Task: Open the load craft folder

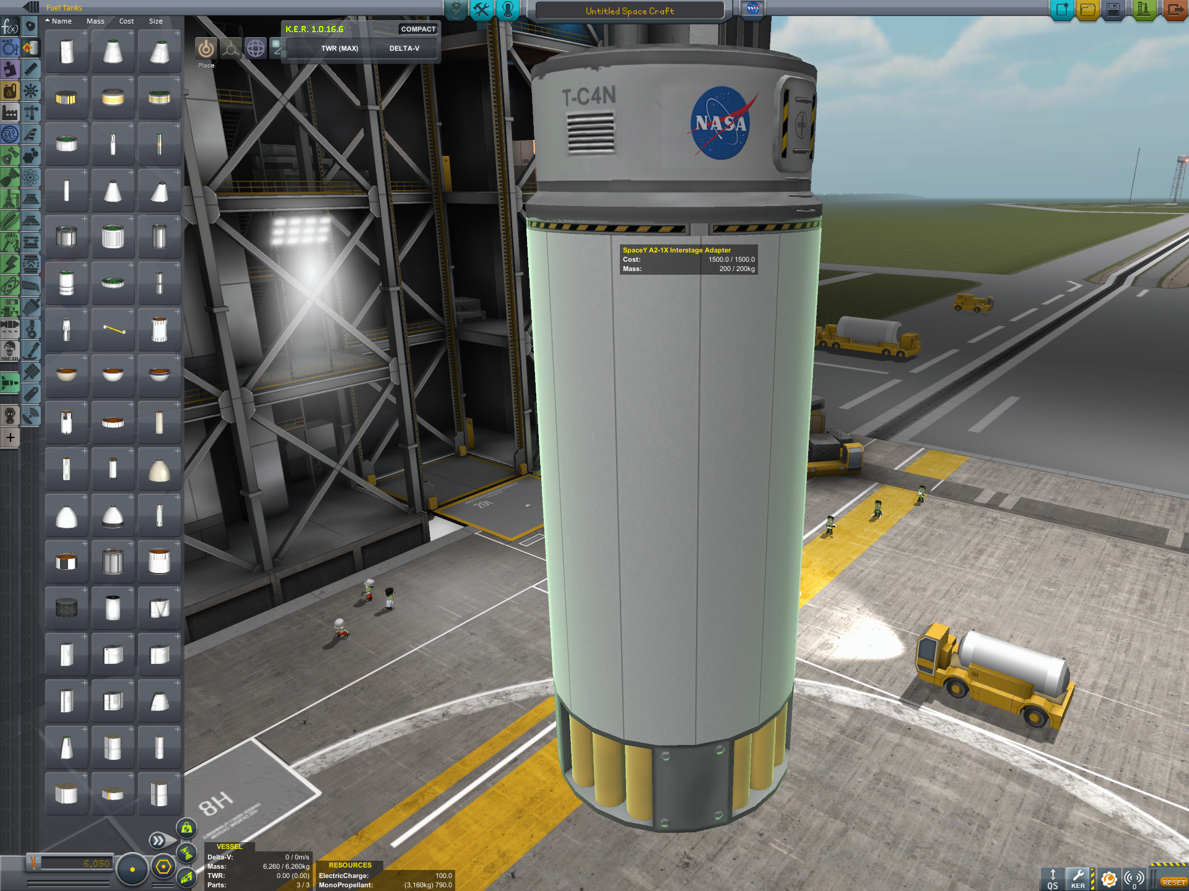Action: pyautogui.click(x=1087, y=10)
